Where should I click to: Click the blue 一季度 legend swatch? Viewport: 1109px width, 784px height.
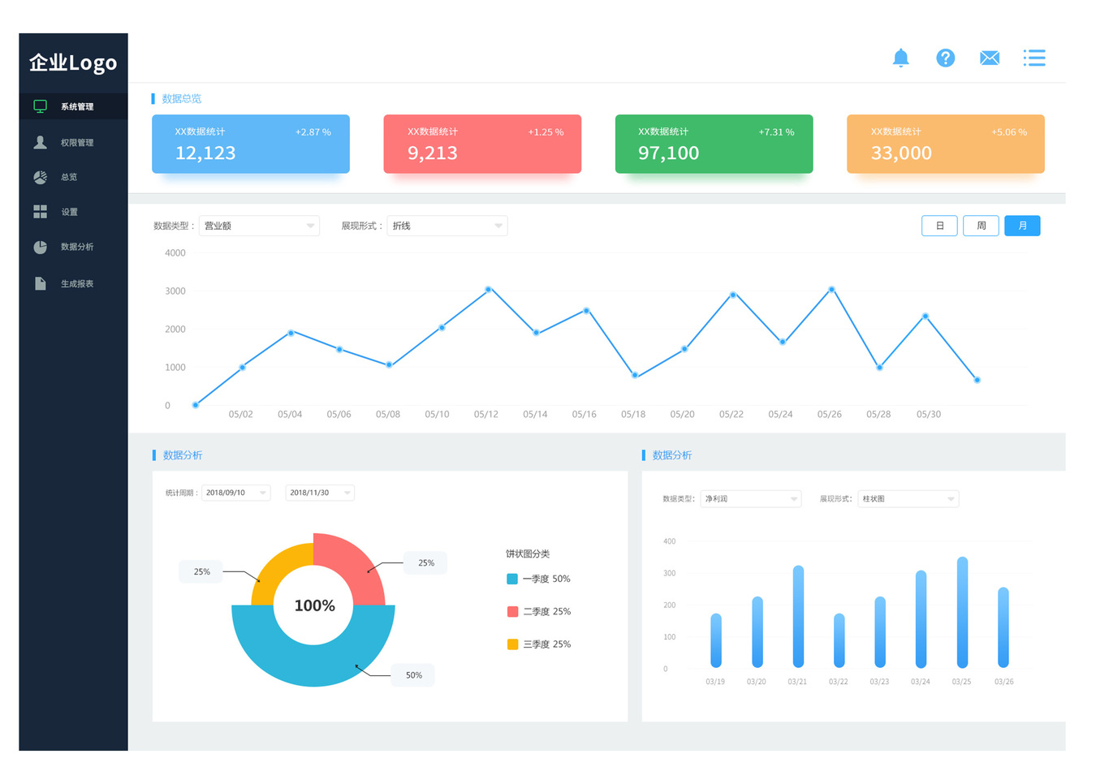pyautogui.click(x=512, y=579)
